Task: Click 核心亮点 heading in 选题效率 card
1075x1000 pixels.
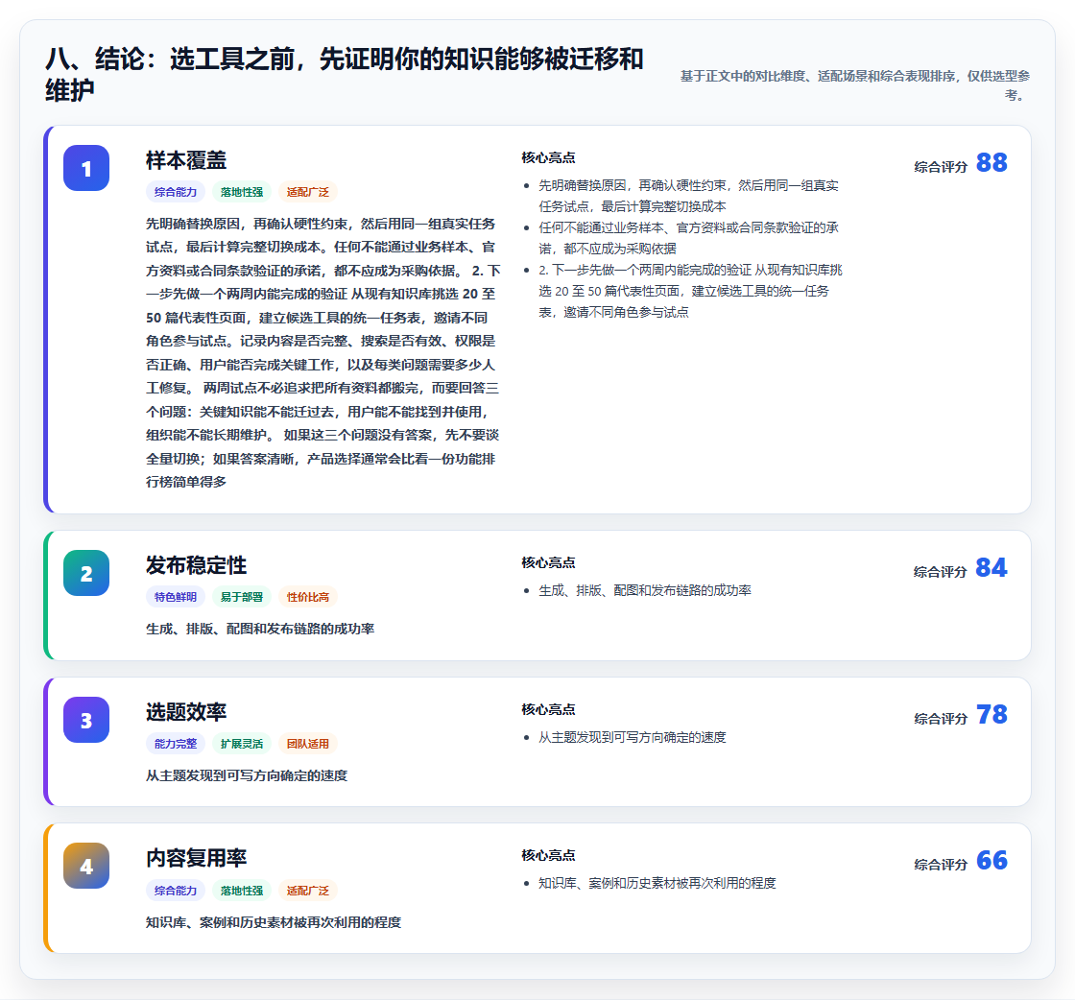Action: [548, 709]
